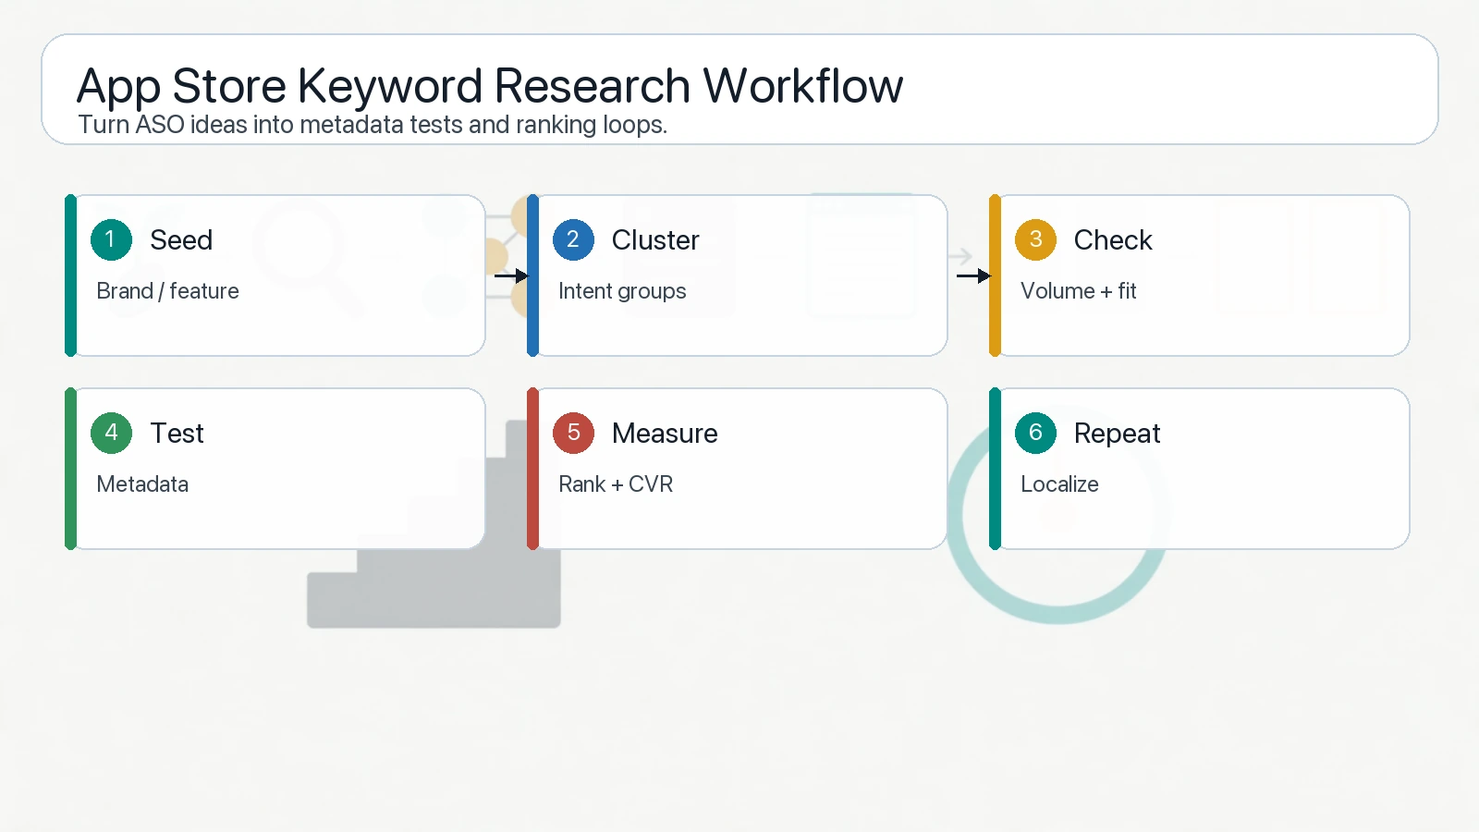Screen dimensions: 1479x832
Task: Click the Rank + CVR description
Action: pos(616,484)
